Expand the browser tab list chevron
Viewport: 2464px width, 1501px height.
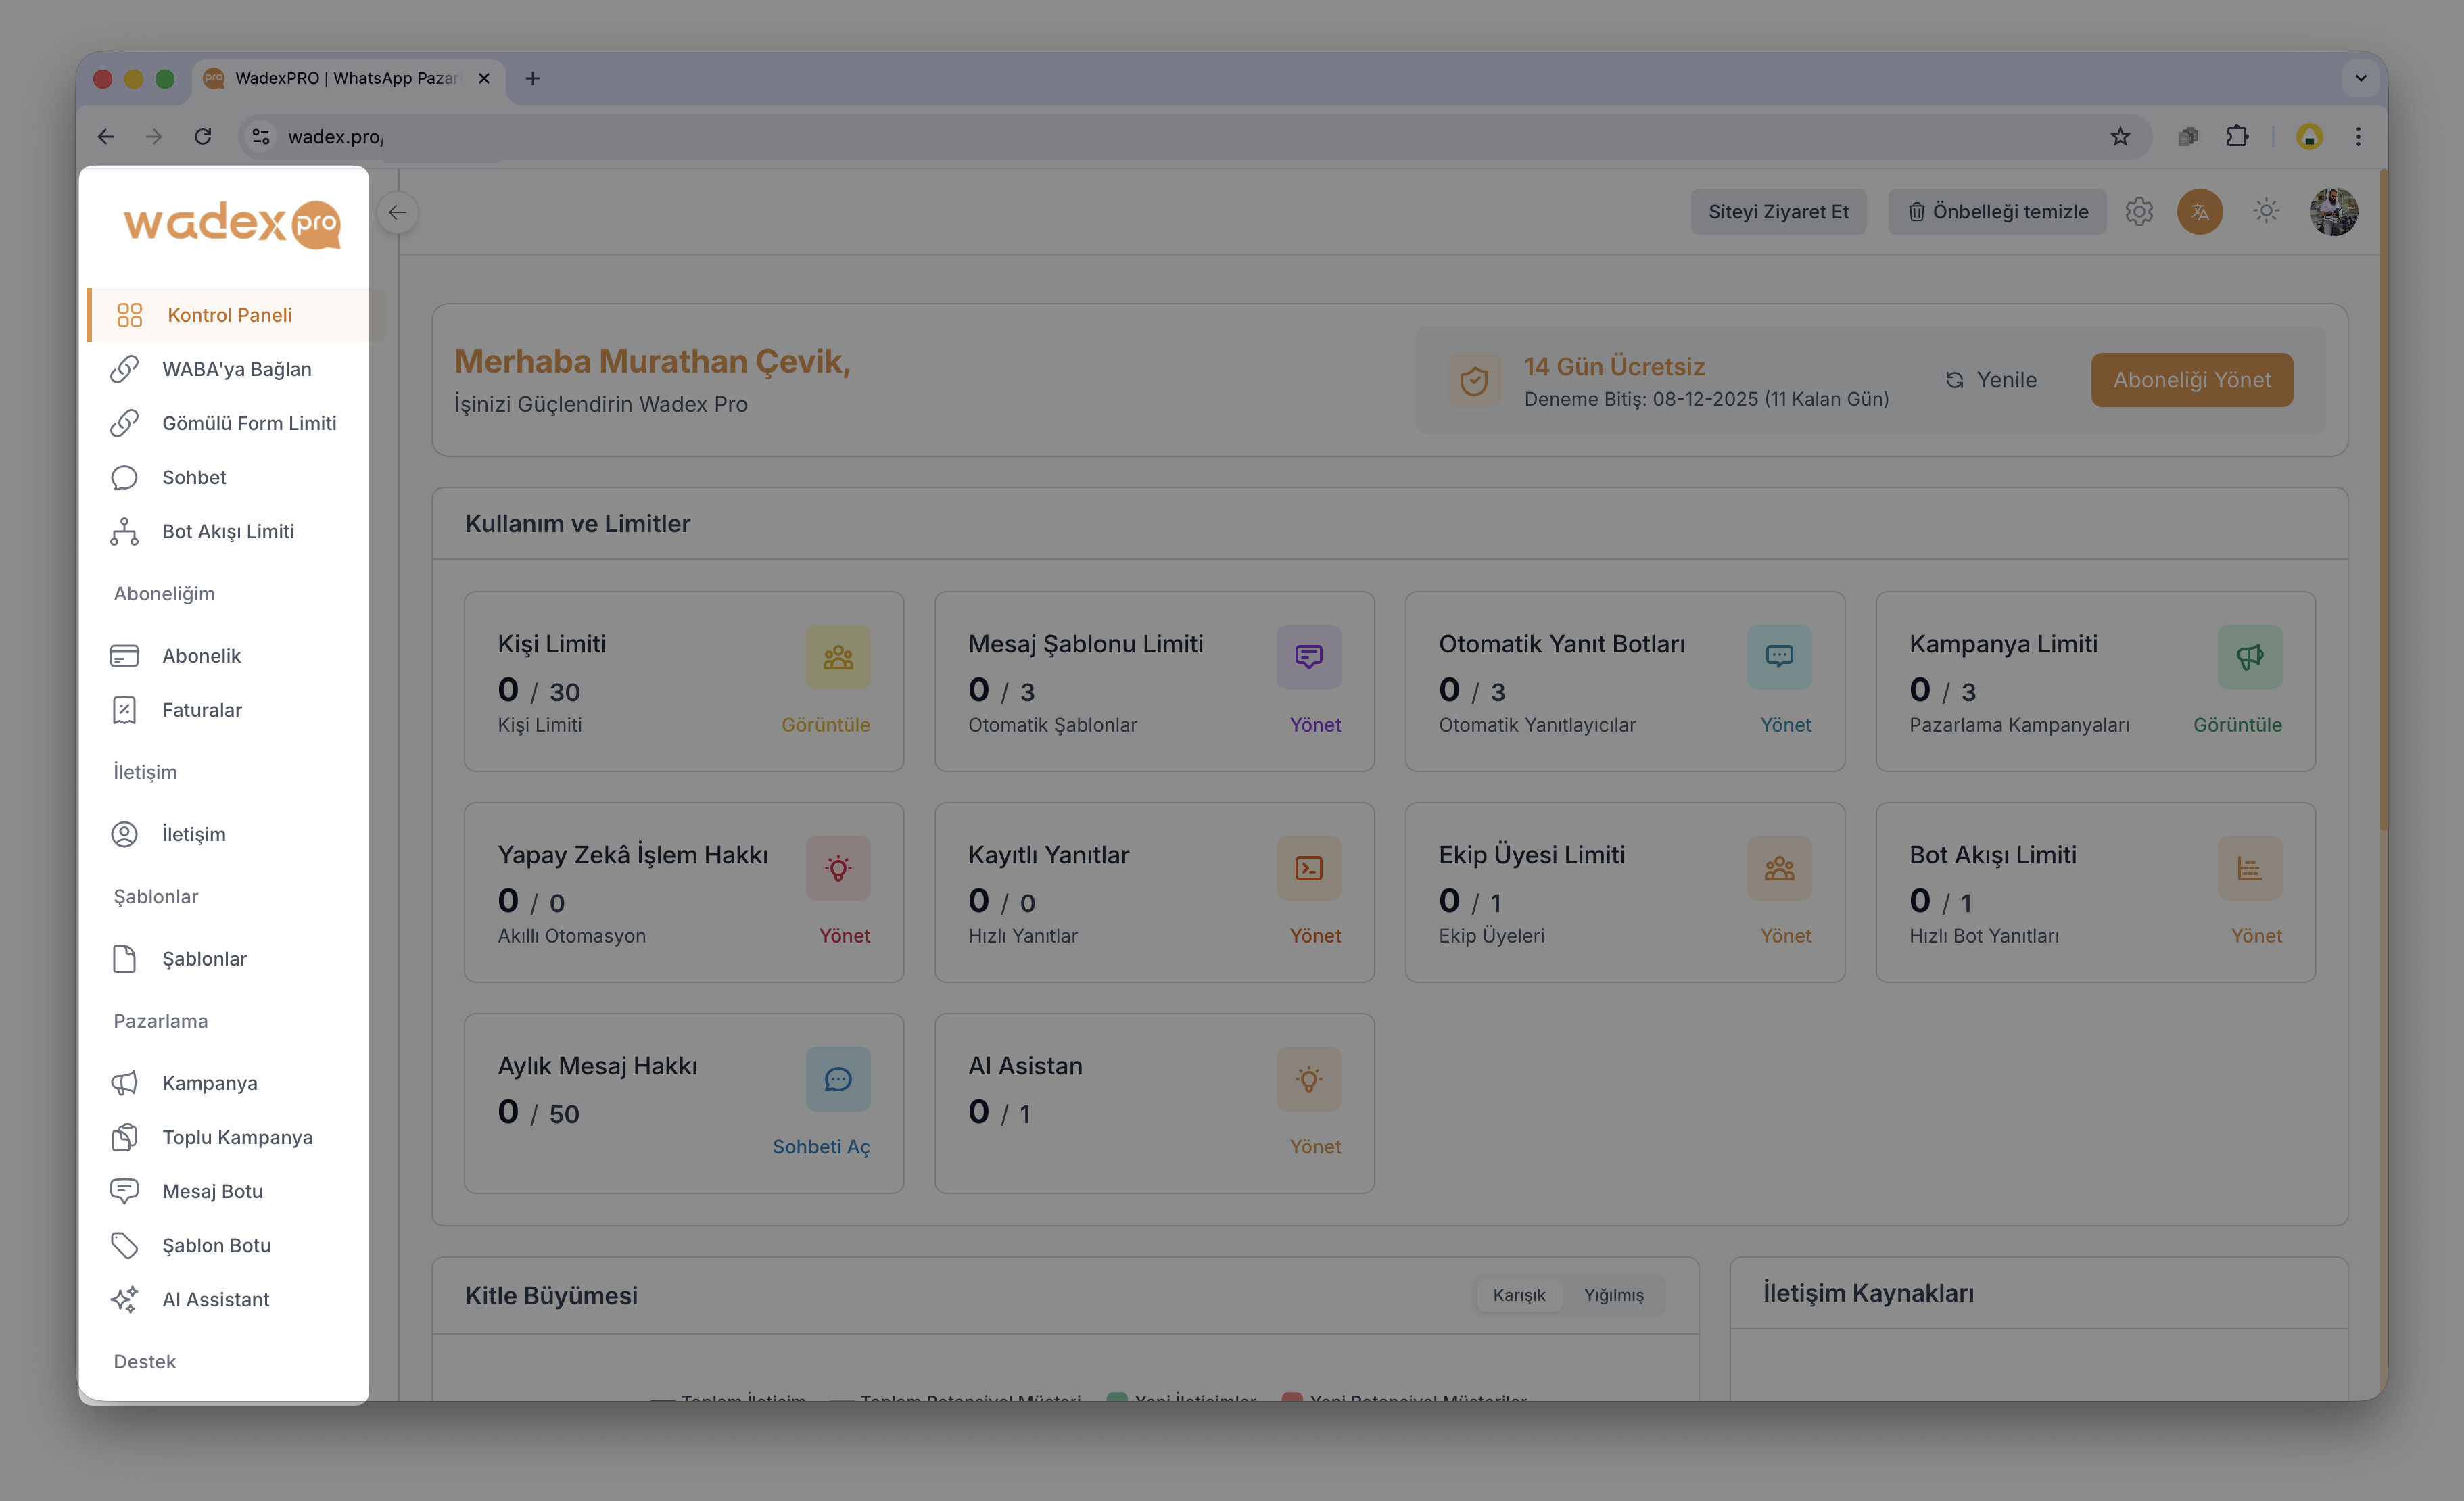tap(2360, 78)
